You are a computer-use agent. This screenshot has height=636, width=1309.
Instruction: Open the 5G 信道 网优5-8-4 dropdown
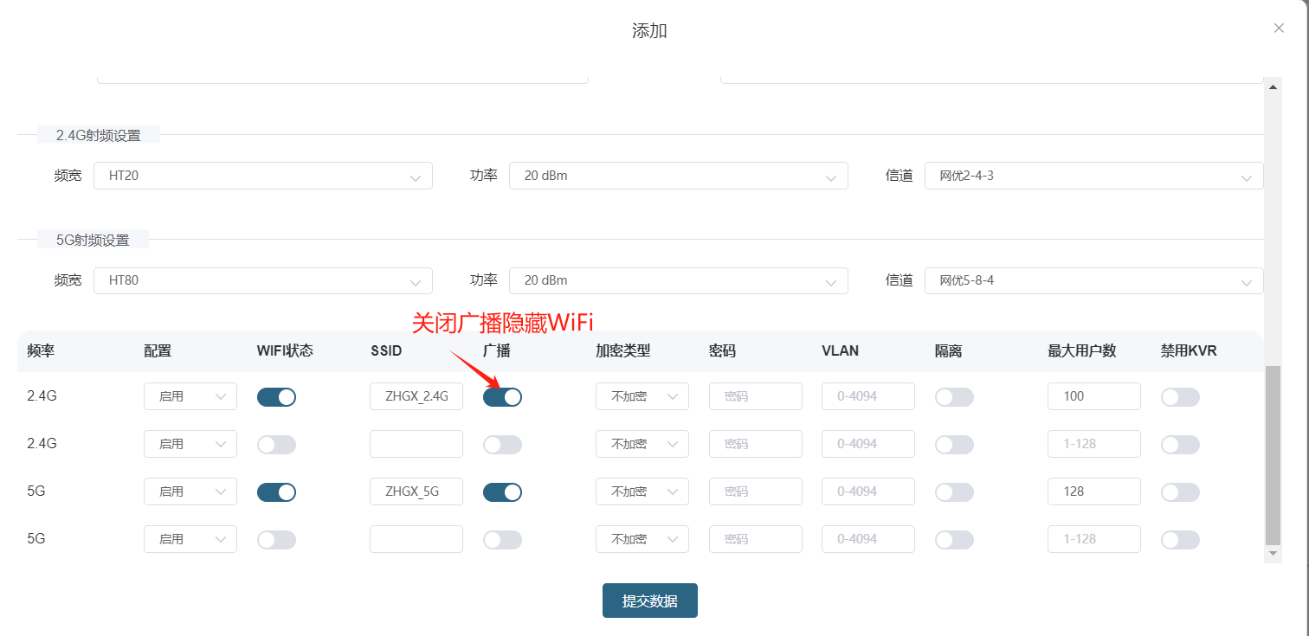pos(1094,280)
